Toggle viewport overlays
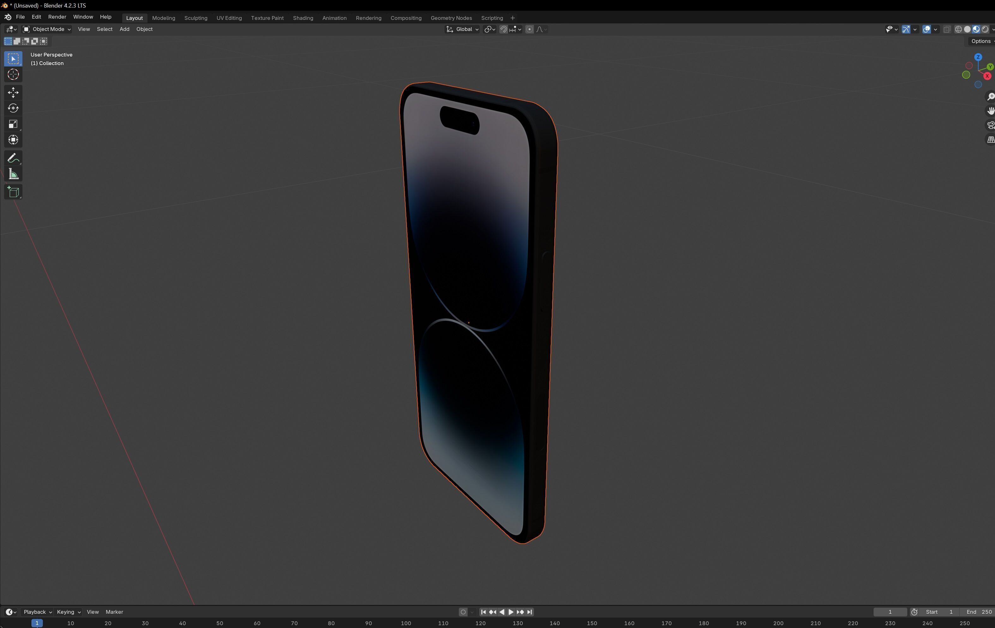995x628 pixels. pyautogui.click(x=926, y=29)
